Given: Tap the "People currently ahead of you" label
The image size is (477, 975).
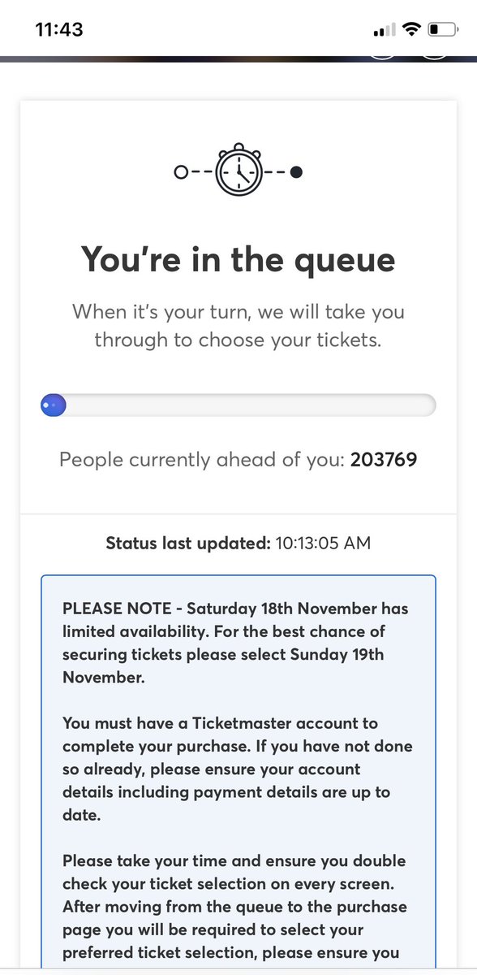Looking at the screenshot, I should pyautogui.click(x=202, y=460).
